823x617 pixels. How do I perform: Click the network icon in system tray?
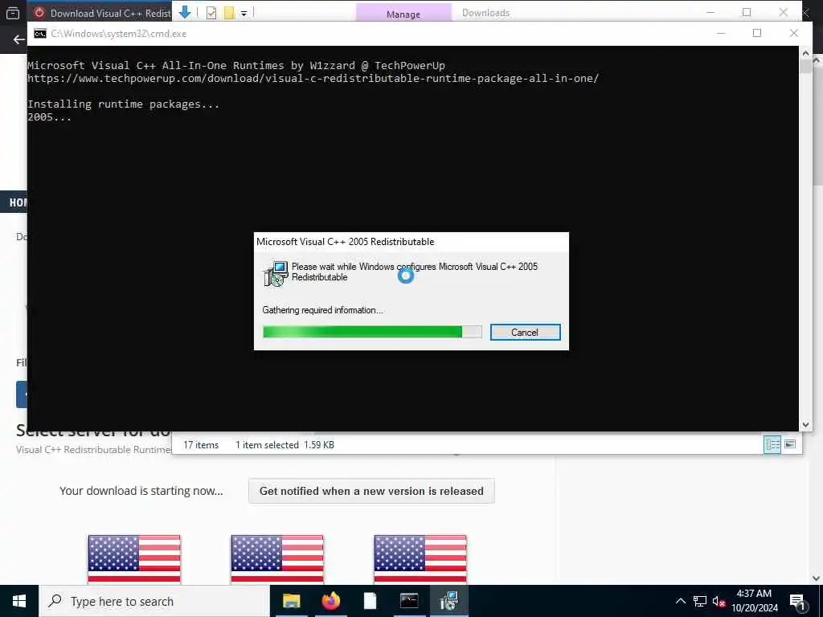[x=700, y=601]
